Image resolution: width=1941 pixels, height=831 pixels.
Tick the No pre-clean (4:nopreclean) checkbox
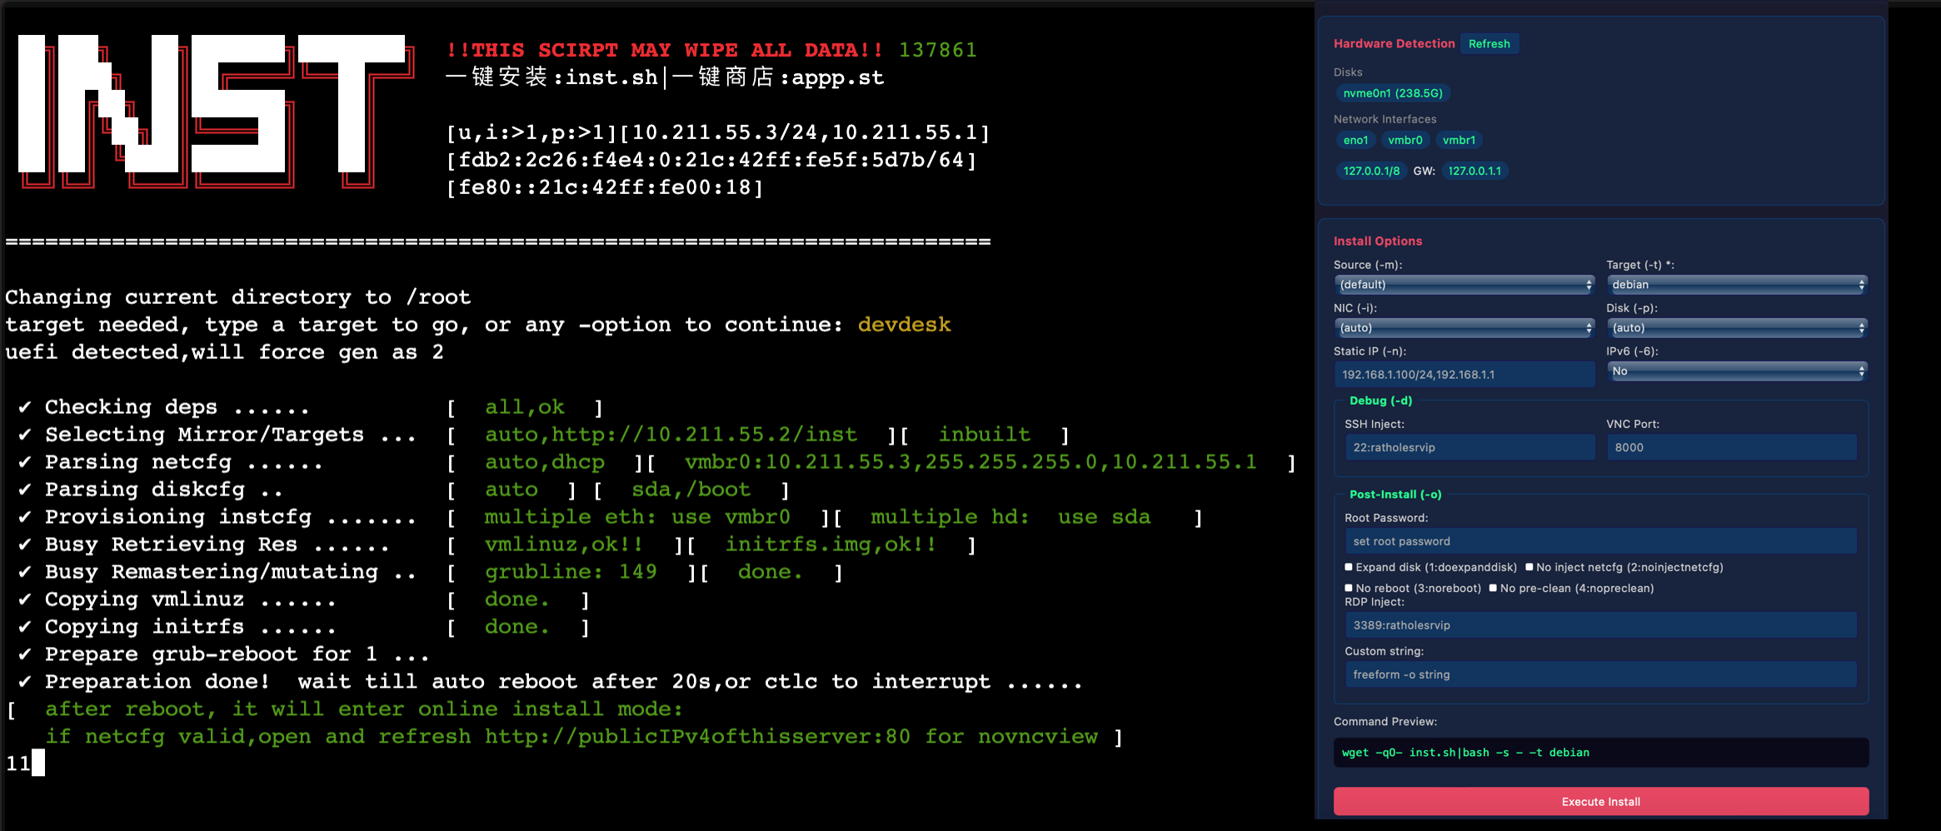pos(1493,588)
